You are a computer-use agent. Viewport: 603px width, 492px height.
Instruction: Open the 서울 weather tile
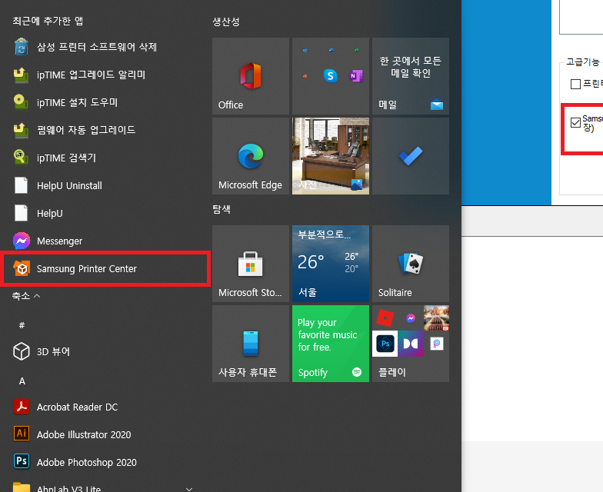(x=331, y=264)
